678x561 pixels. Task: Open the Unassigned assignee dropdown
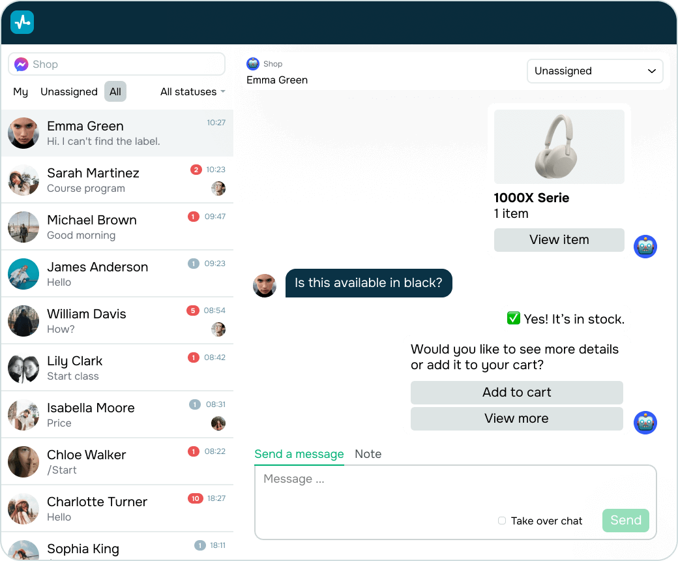click(x=595, y=71)
